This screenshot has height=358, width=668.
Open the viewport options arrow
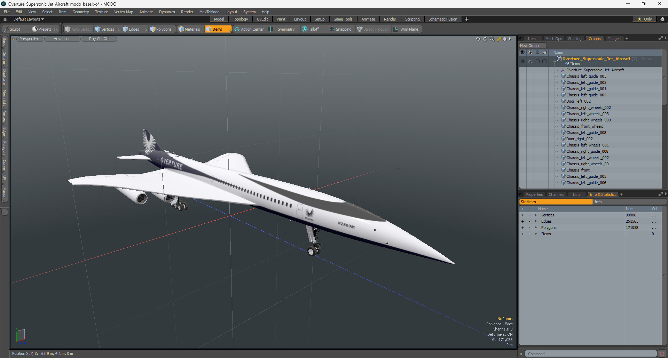click(x=510, y=39)
